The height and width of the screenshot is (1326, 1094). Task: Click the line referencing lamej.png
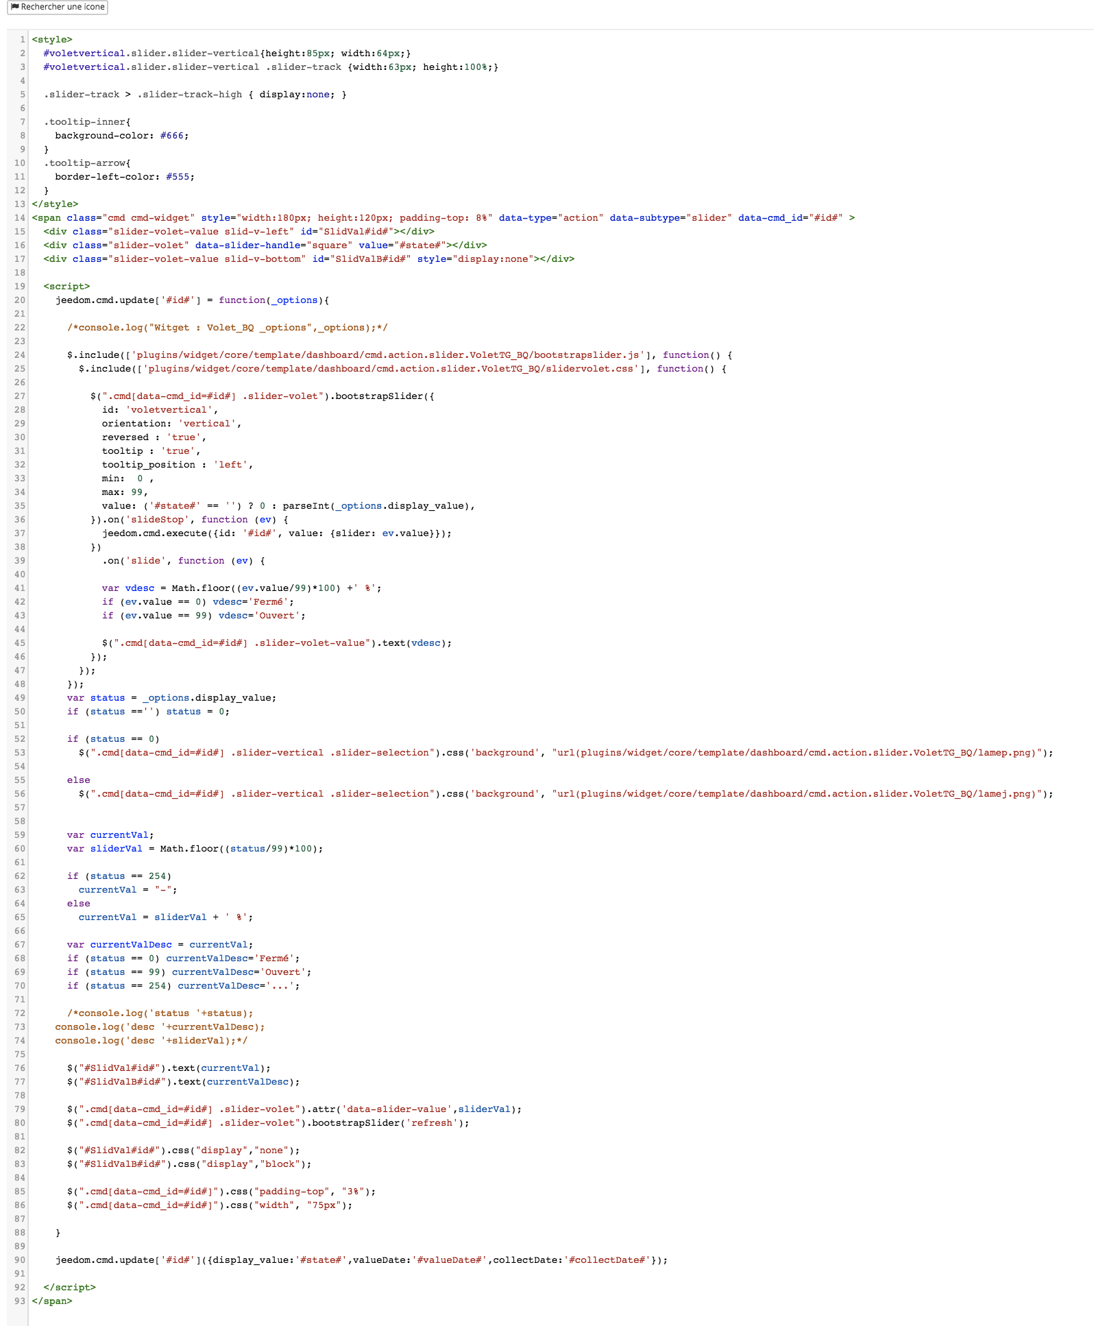(x=566, y=794)
